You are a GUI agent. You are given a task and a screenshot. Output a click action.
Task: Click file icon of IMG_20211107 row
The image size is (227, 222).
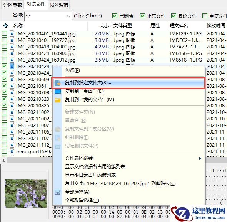coord(12,138)
